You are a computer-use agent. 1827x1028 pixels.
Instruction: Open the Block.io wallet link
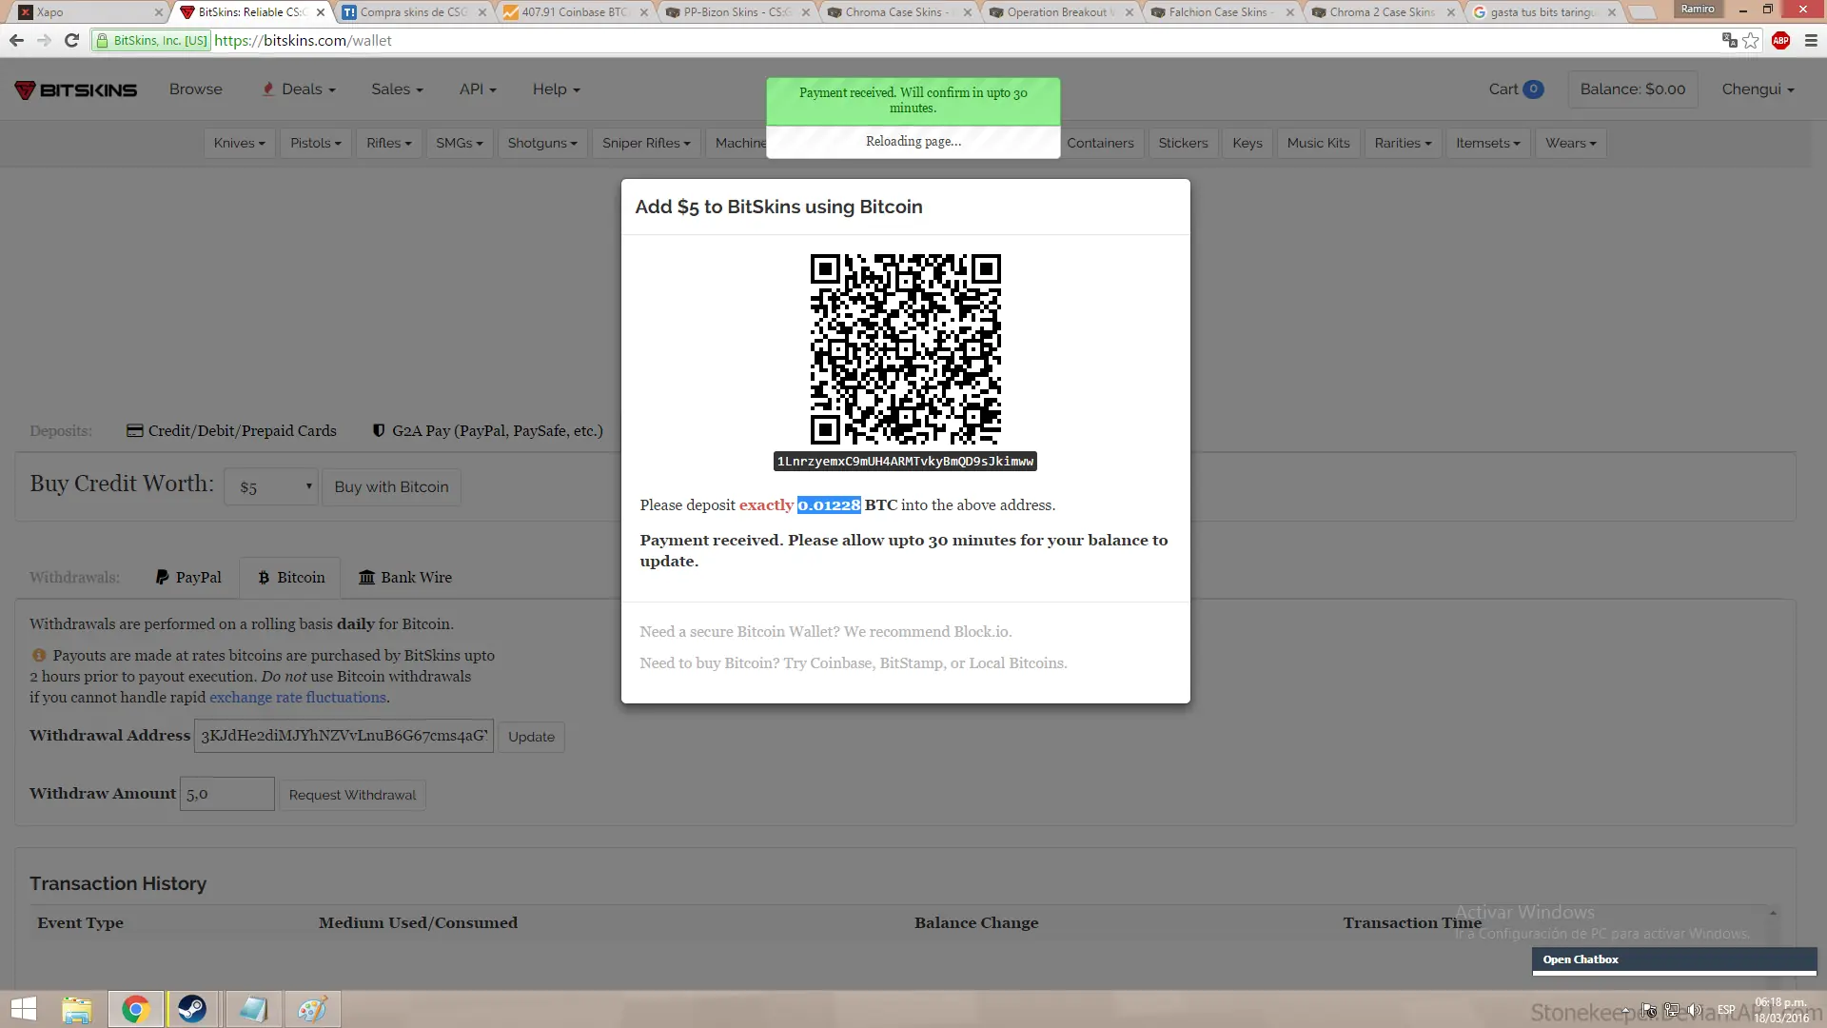click(x=981, y=631)
